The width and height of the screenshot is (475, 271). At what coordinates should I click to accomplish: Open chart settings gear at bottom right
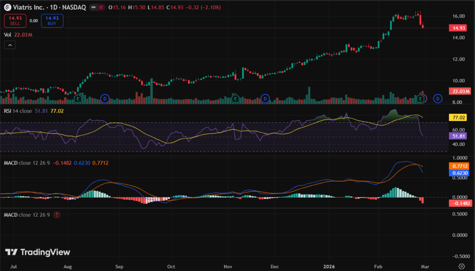point(461,266)
